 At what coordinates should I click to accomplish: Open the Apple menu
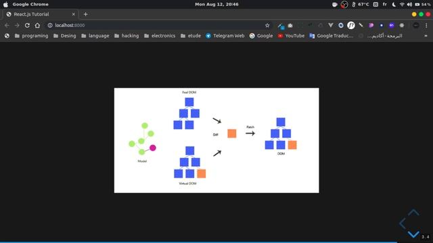[5, 5]
